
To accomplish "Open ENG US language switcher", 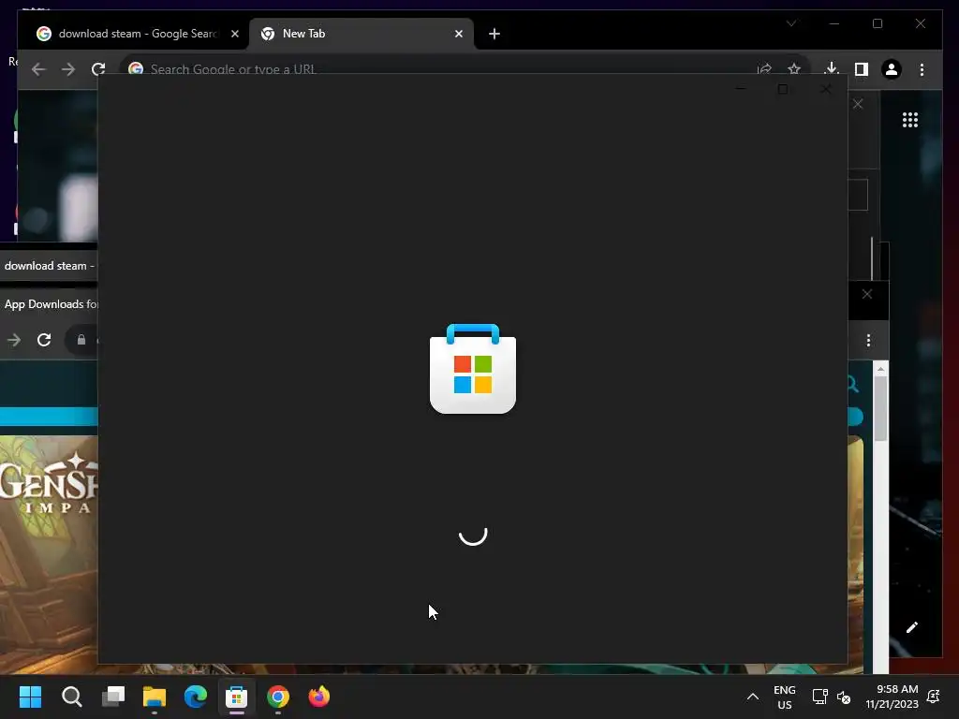I will click(785, 697).
